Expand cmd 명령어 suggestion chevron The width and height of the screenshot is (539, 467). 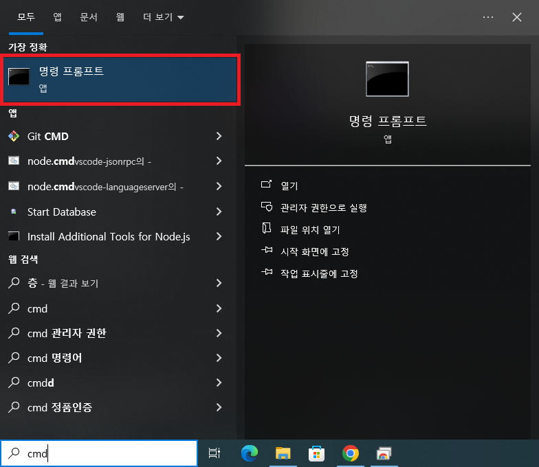pos(219,358)
